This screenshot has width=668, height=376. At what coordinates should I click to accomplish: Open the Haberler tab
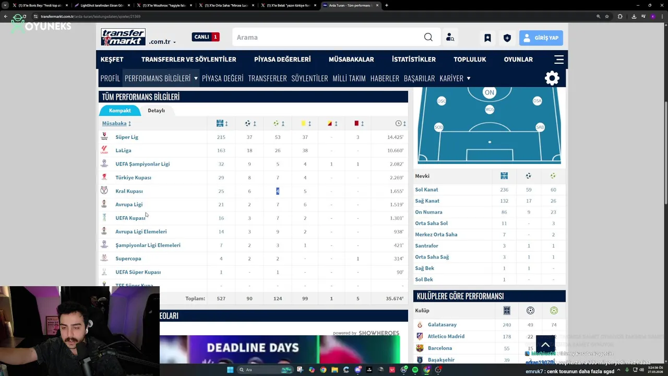[385, 78]
